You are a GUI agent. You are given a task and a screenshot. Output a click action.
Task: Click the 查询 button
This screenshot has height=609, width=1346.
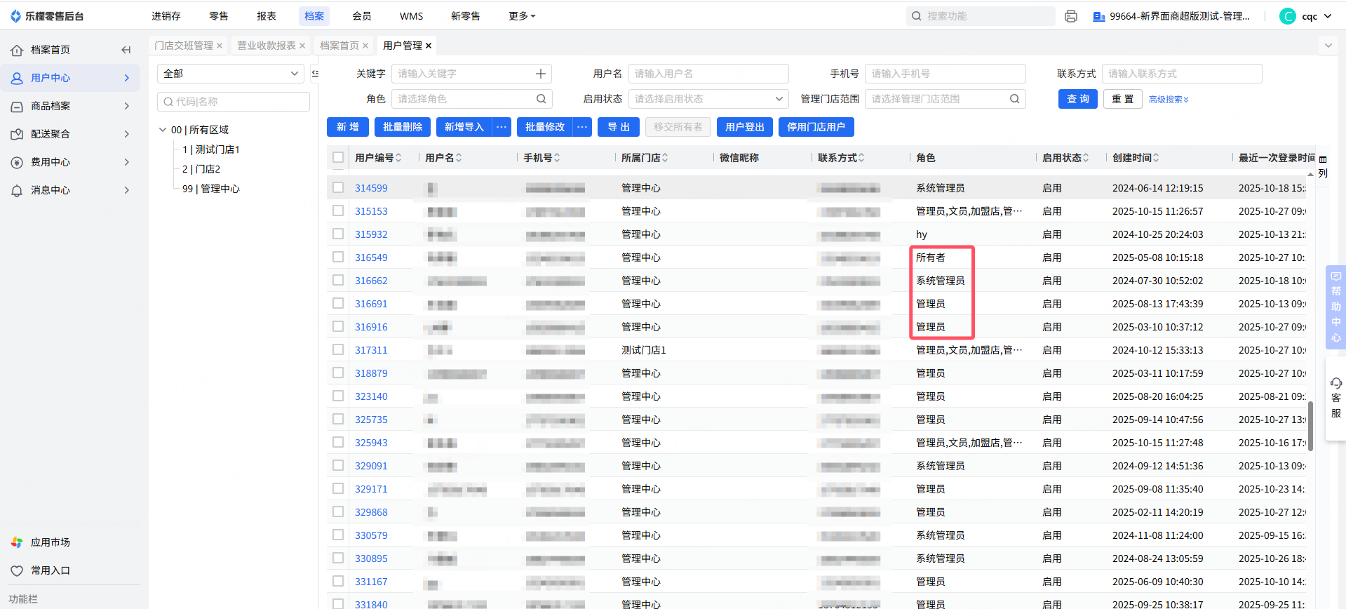coord(1078,99)
